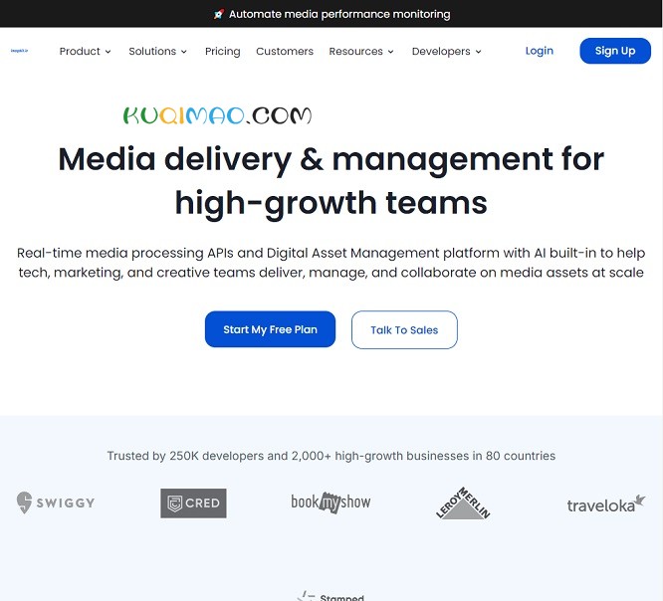Viewport: 663px width, 601px height.
Task: Click the 'Media delivery & management for' heading
Action: [331, 160]
